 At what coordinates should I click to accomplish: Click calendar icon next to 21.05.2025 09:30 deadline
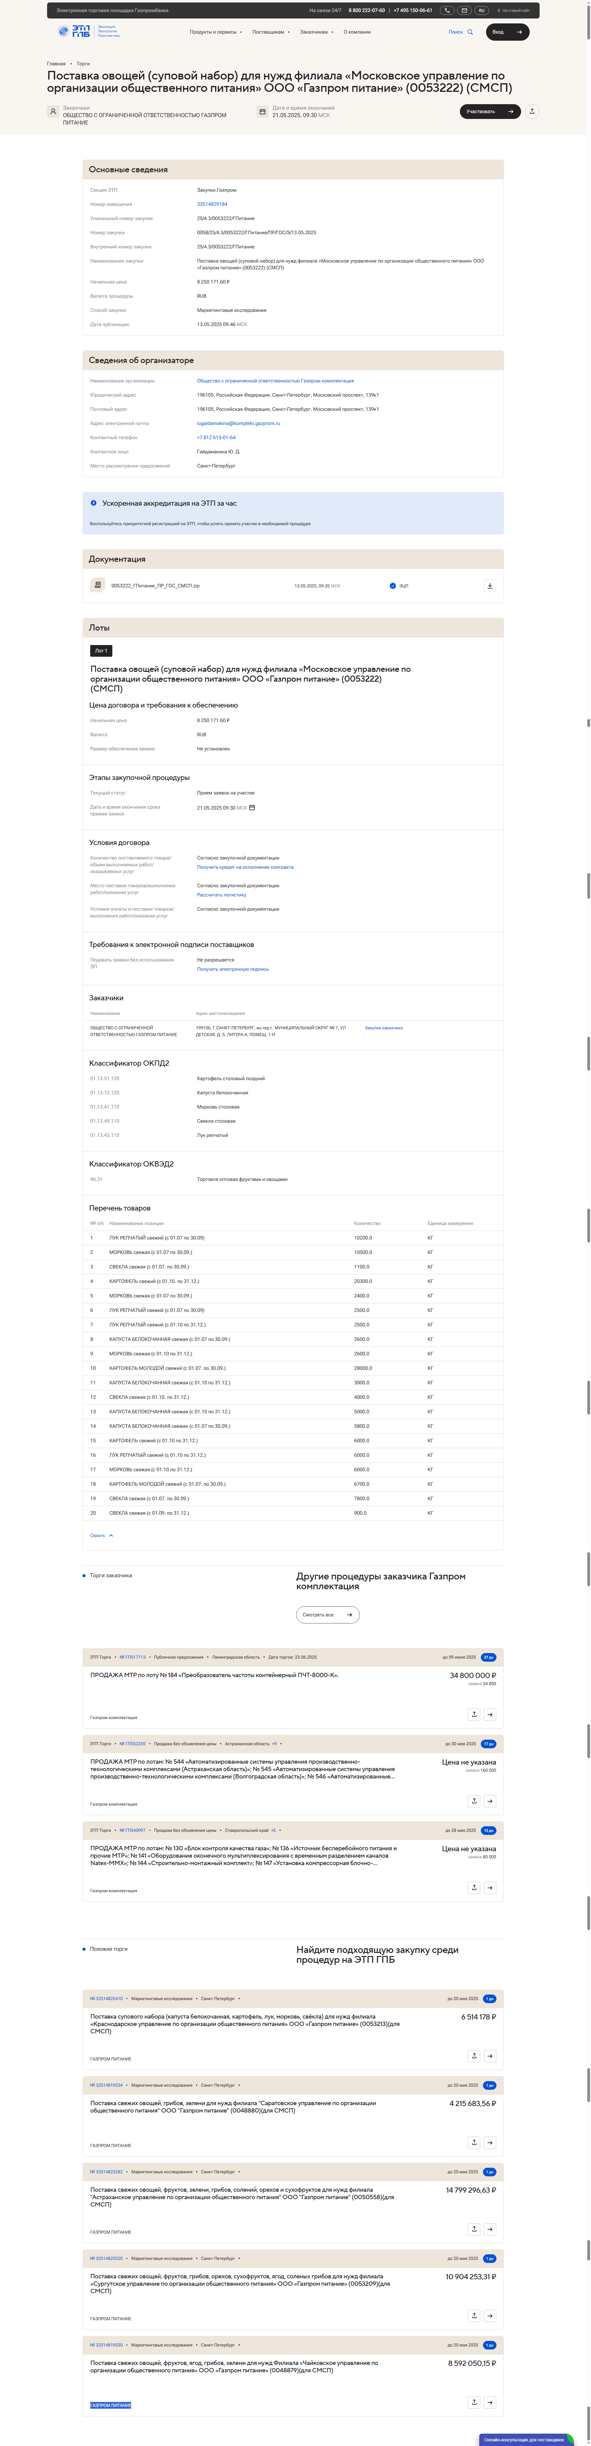point(252,808)
